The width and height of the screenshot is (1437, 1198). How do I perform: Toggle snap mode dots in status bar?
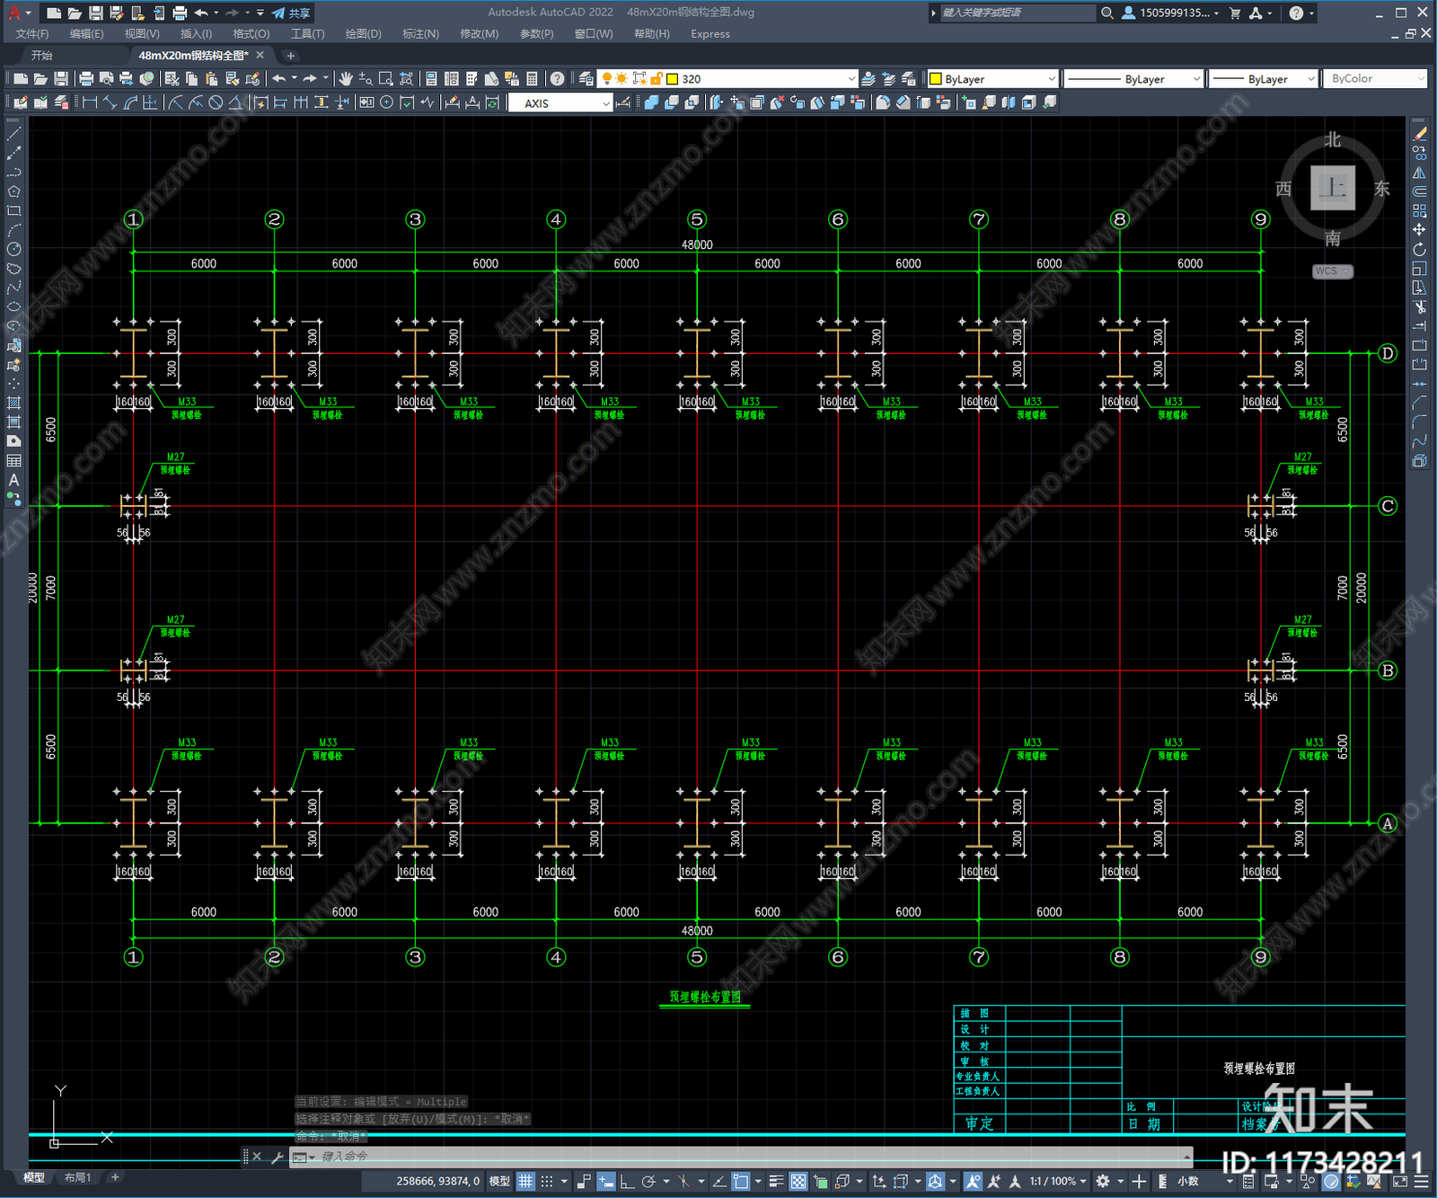click(546, 1181)
